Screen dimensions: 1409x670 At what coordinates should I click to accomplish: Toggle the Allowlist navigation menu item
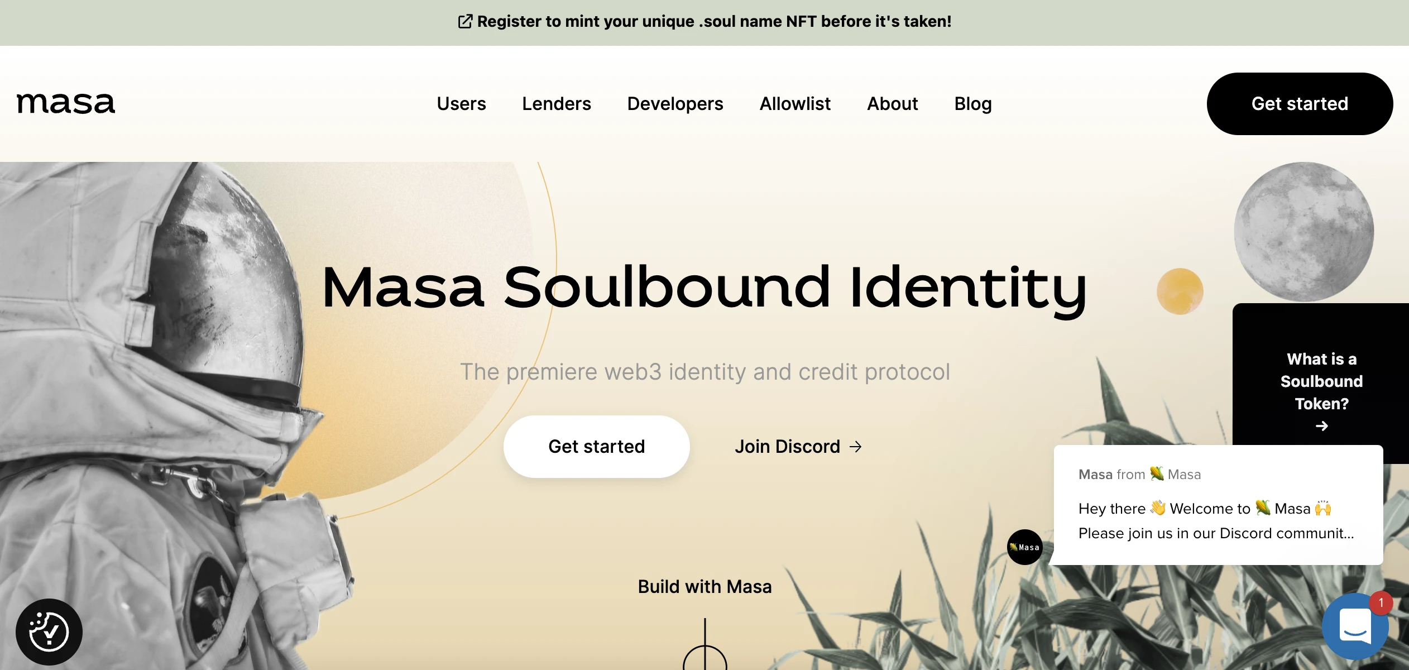pos(795,103)
